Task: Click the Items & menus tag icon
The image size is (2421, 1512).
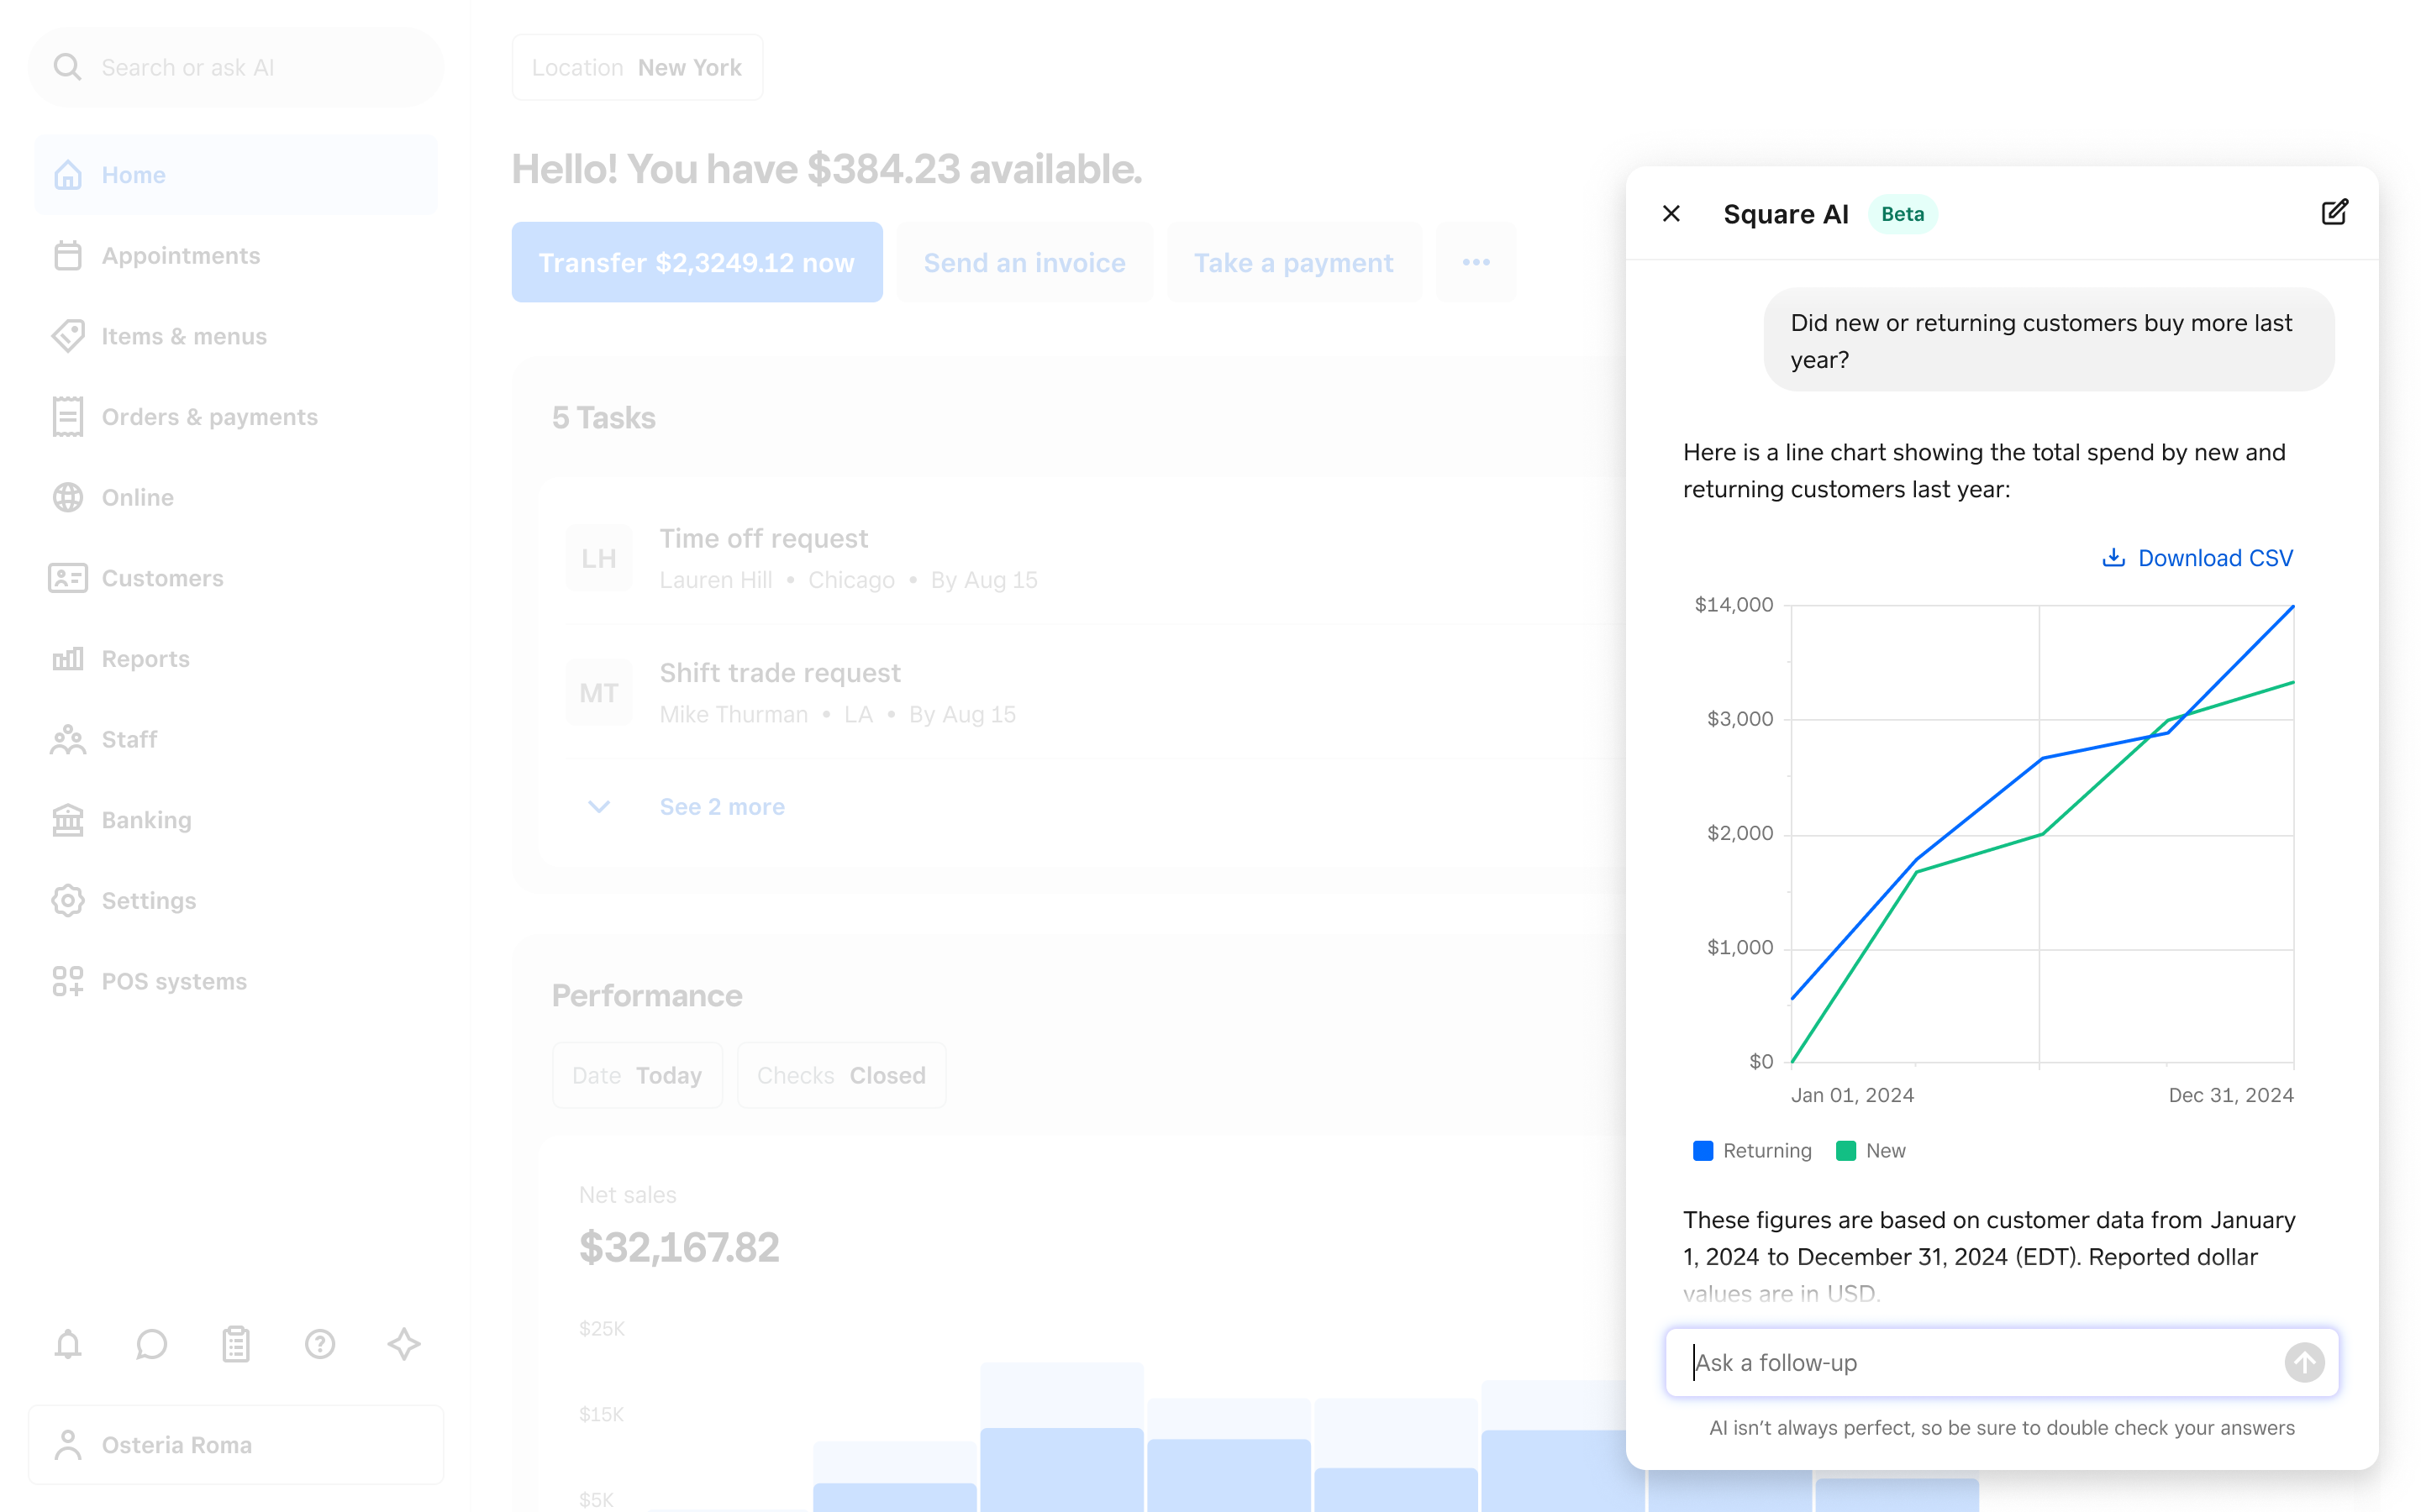Action: click(67, 336)
